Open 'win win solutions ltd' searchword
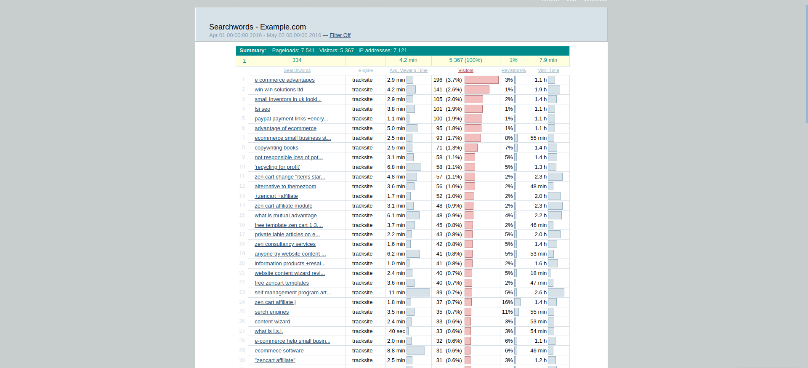 click(x=279, y=90)
